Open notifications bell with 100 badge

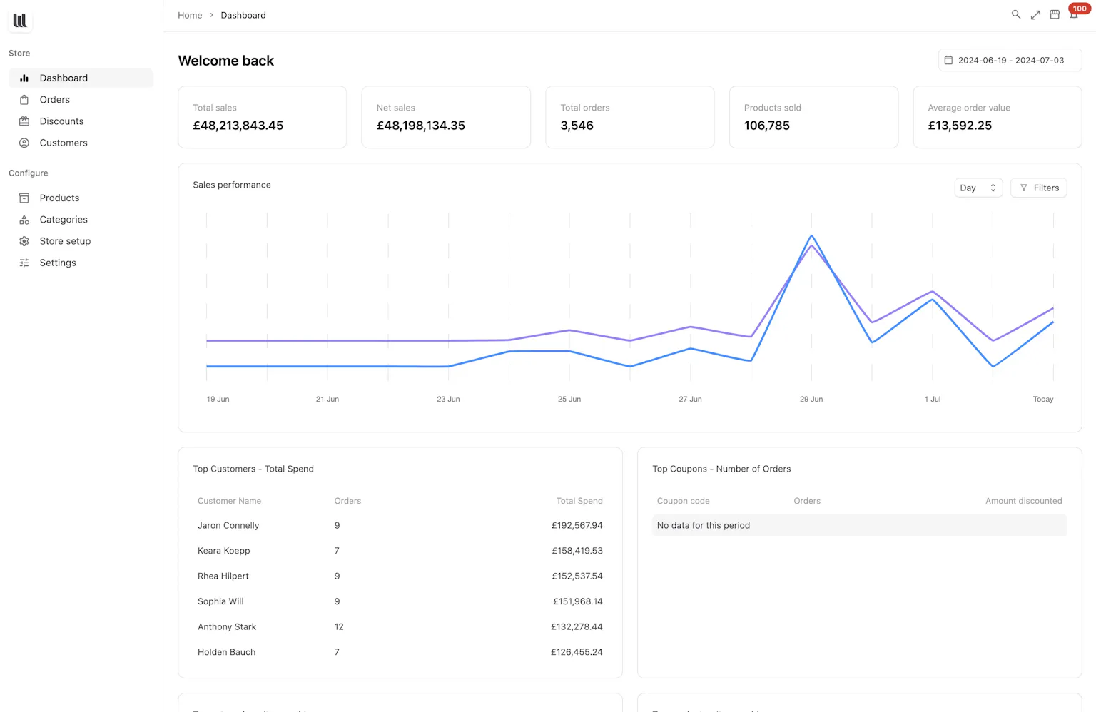(1074, 14)
